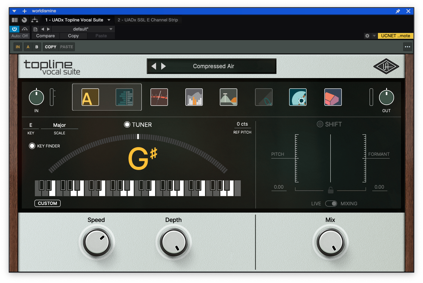Click the FORMANT shift vertical slider
This screenshot has height=283, width=423.
coord(364,158)
